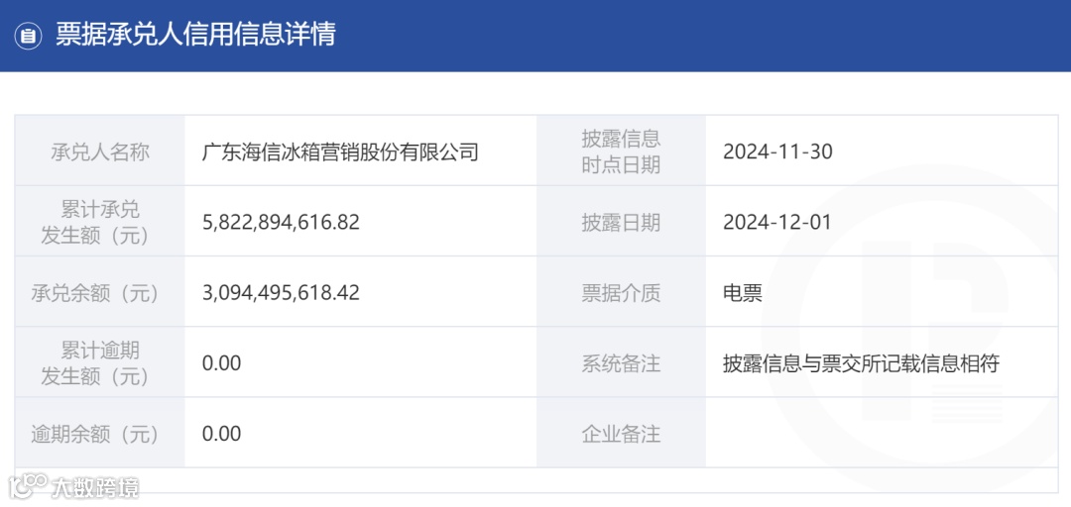The image size is (1071, 507).
Task: Click the label 企业备注
Action: [621, 434]
